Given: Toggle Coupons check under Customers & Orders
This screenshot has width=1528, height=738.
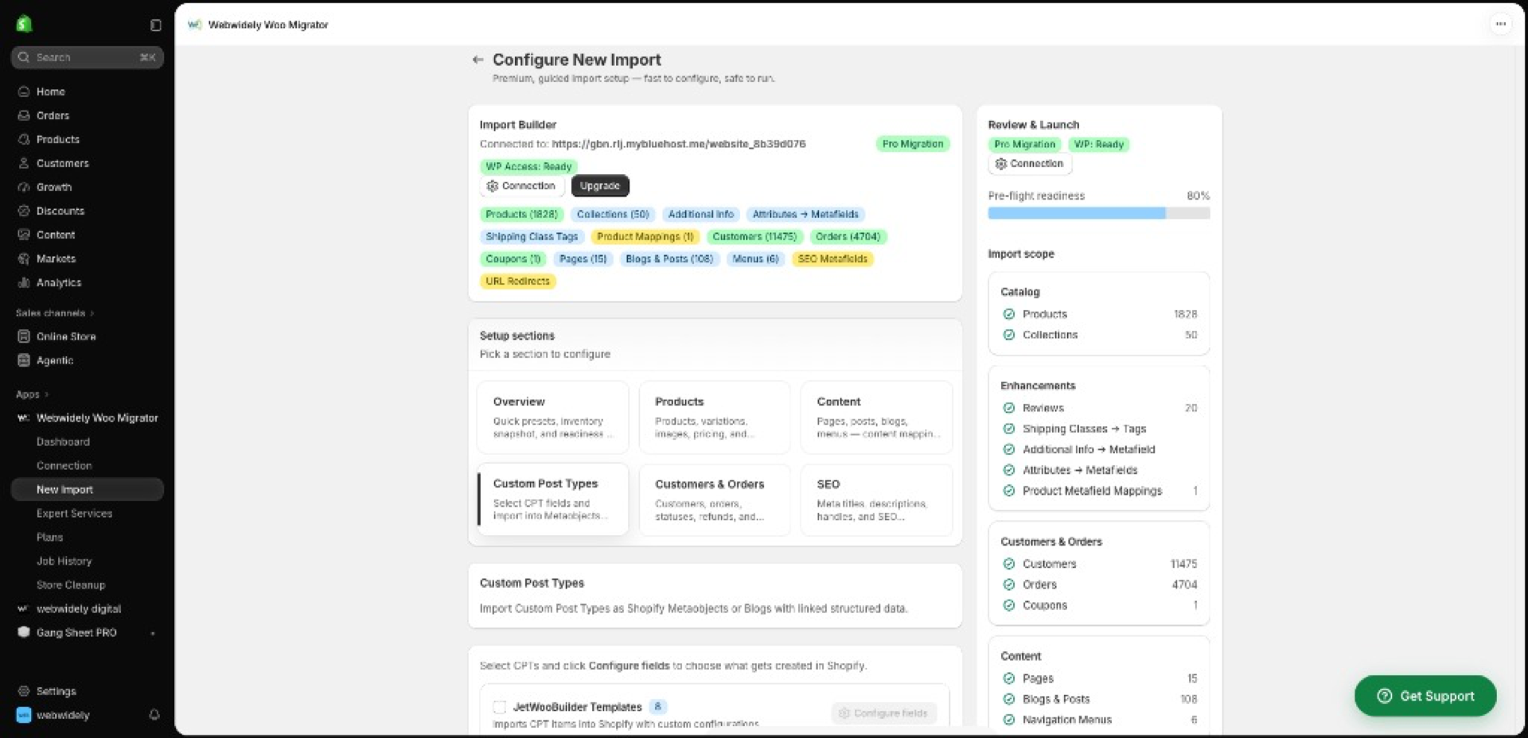Looking at the screenshot, I should [x=1008, y=605].
